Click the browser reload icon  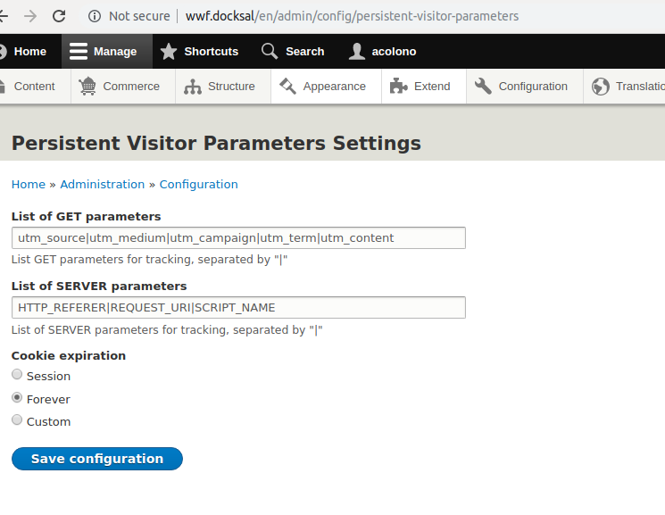coord(59,16)
